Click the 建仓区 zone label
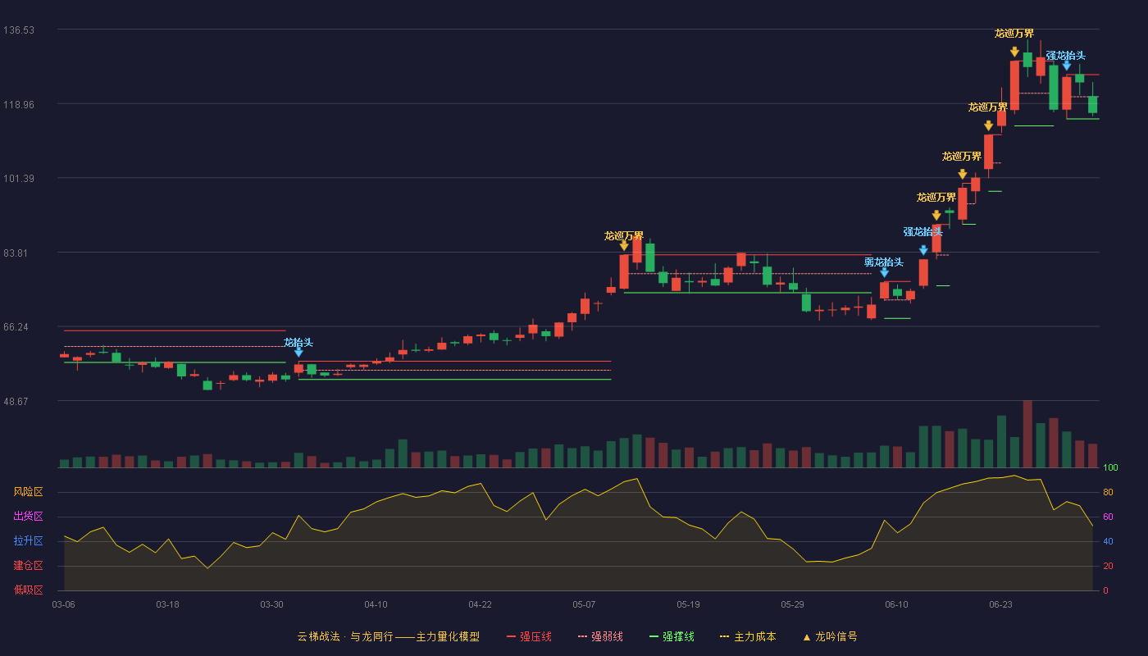 click(x=28, y=566)
